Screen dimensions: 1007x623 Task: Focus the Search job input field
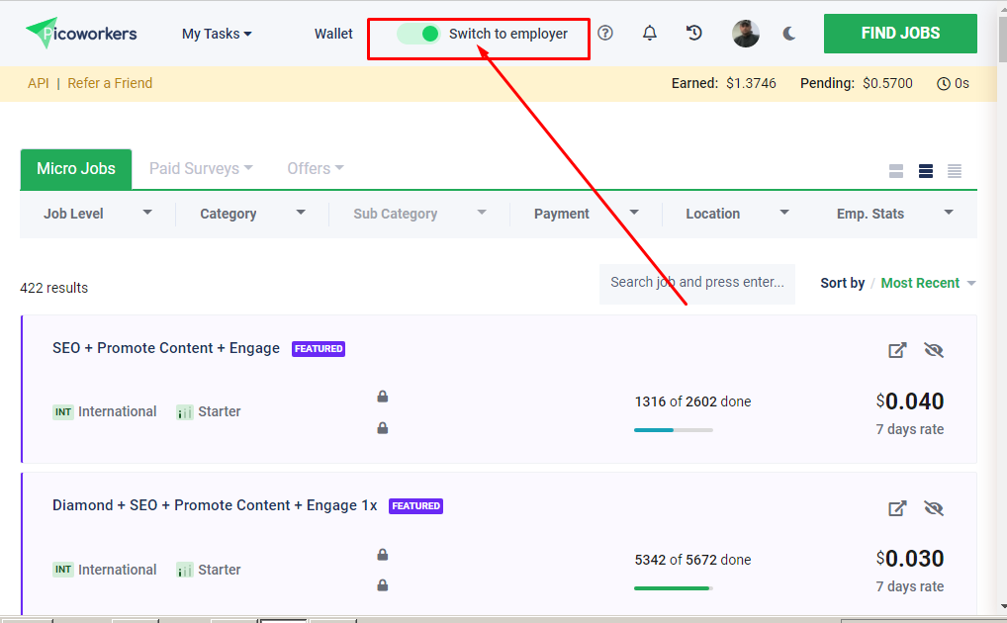tap(696, 283)
